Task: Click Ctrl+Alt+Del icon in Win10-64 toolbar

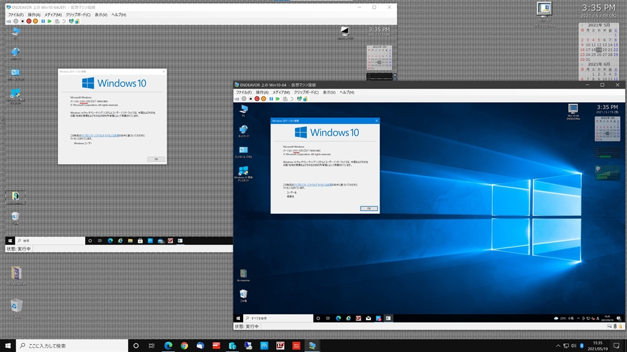Action: click(237, 99)
